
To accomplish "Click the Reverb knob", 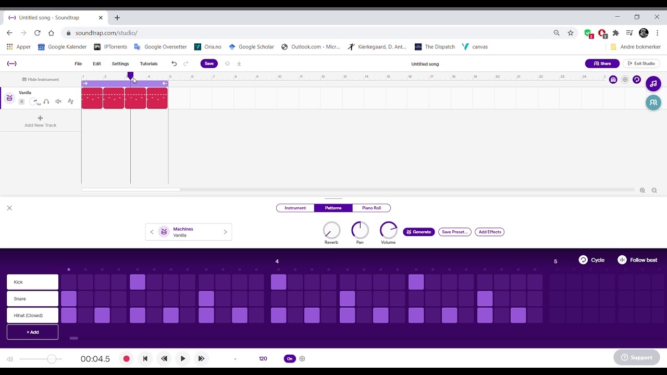I will click(x=331, y=230).
